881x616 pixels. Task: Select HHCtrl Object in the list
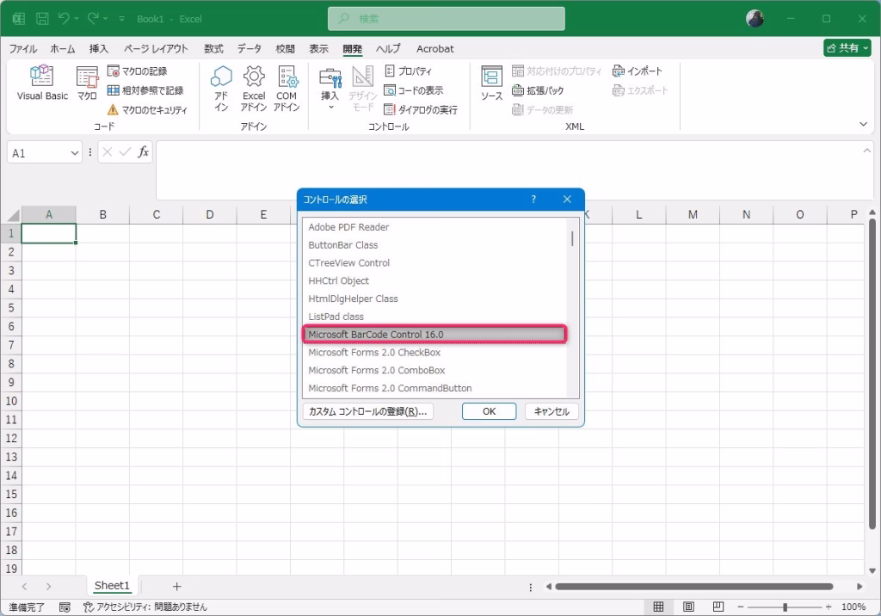click(434, 281)
